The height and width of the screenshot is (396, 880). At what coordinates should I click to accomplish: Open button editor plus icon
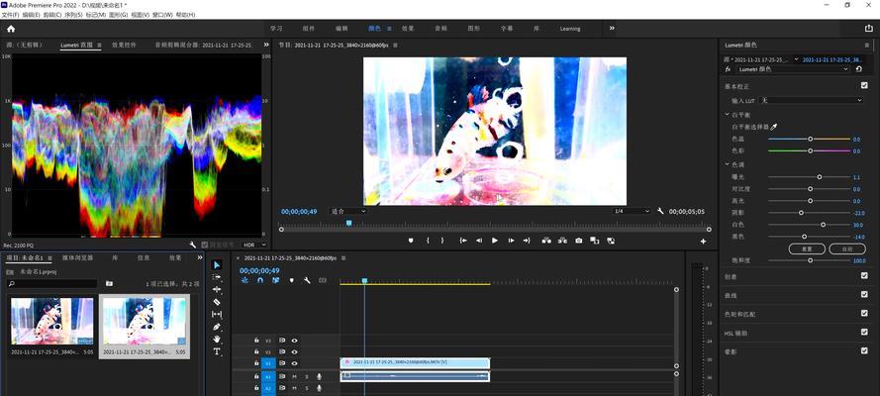click(703, 242)
